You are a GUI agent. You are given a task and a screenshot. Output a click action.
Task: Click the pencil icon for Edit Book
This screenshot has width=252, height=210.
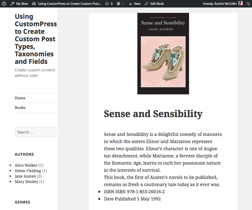(146, 4)
